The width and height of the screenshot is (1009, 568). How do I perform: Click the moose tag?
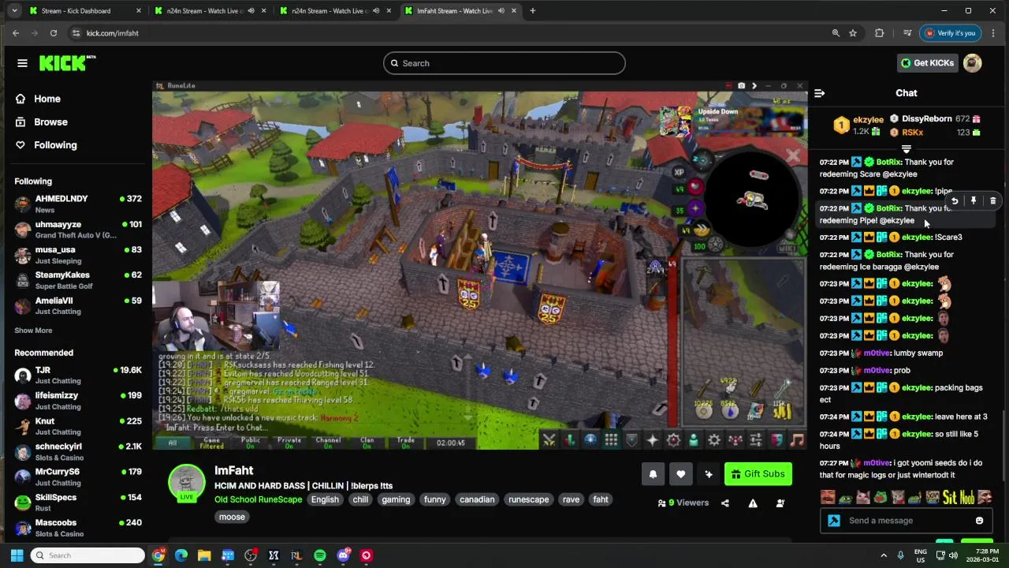tap(232, 517)
